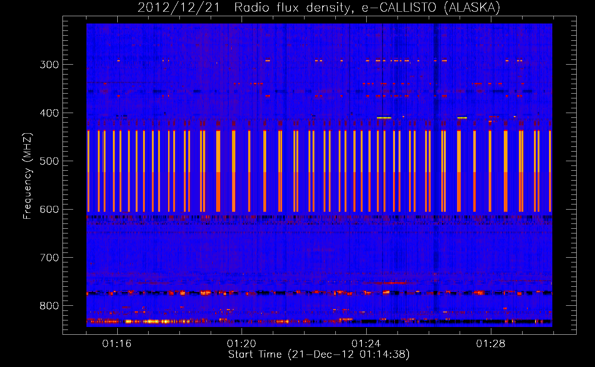Click the 600 frequency tick label
This screenshot has height=367, width=595.
tap(49, 210)
